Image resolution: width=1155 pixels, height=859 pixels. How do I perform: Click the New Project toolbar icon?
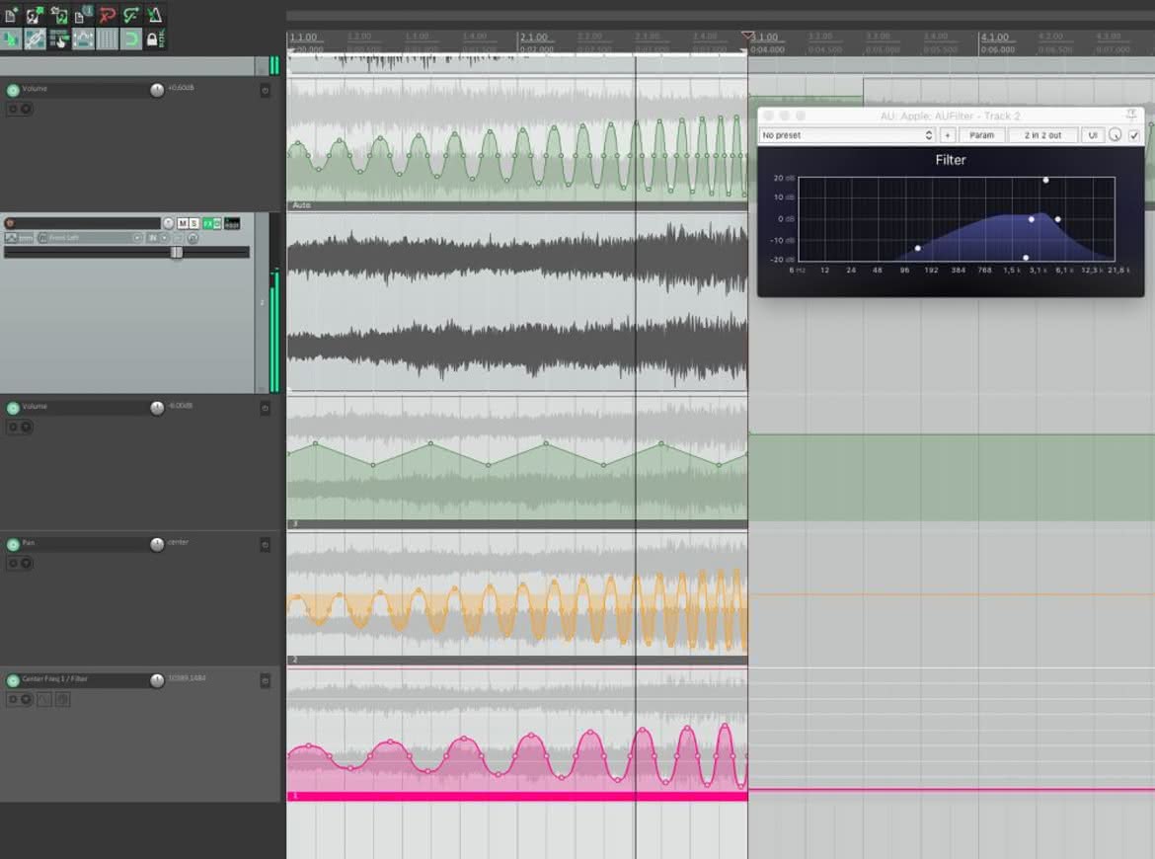tap(11, 15)
